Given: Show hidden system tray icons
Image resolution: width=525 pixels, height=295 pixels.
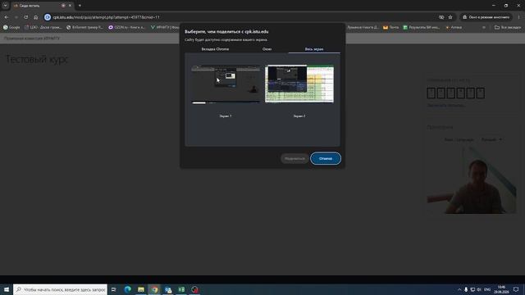Looking at the screenshot, I should click(459, 289).
